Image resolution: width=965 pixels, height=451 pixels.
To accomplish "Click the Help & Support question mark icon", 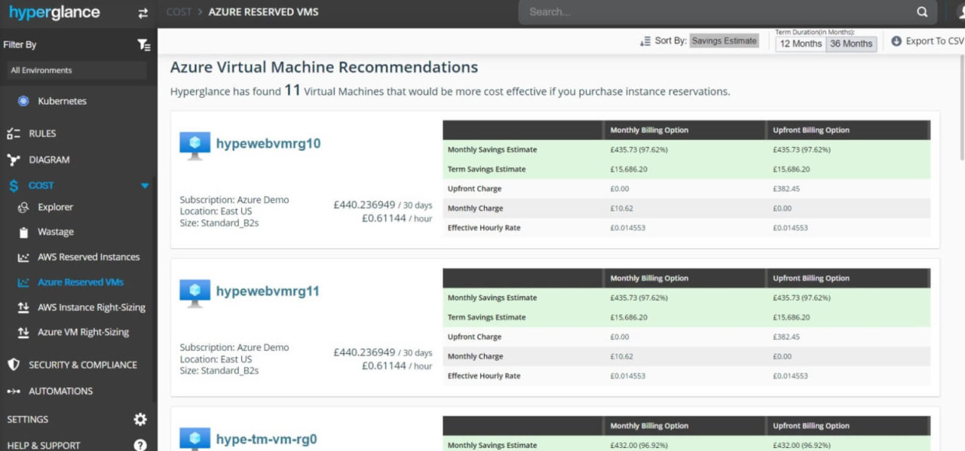I will [139, 444].
